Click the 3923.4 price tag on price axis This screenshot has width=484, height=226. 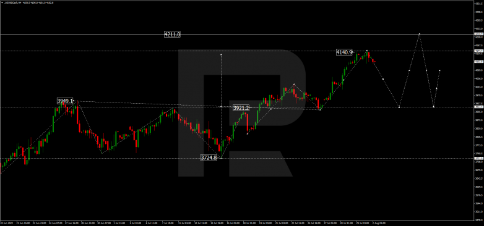[x=478, y=107]
